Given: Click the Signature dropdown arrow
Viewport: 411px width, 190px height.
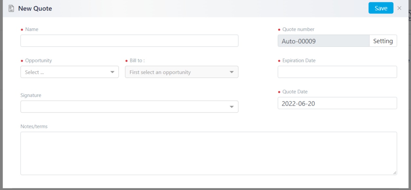Looking at the screenshot, I should point(232,107).
